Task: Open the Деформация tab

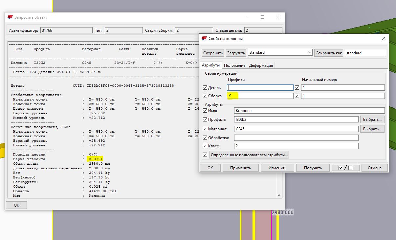Action: [261, 65]
